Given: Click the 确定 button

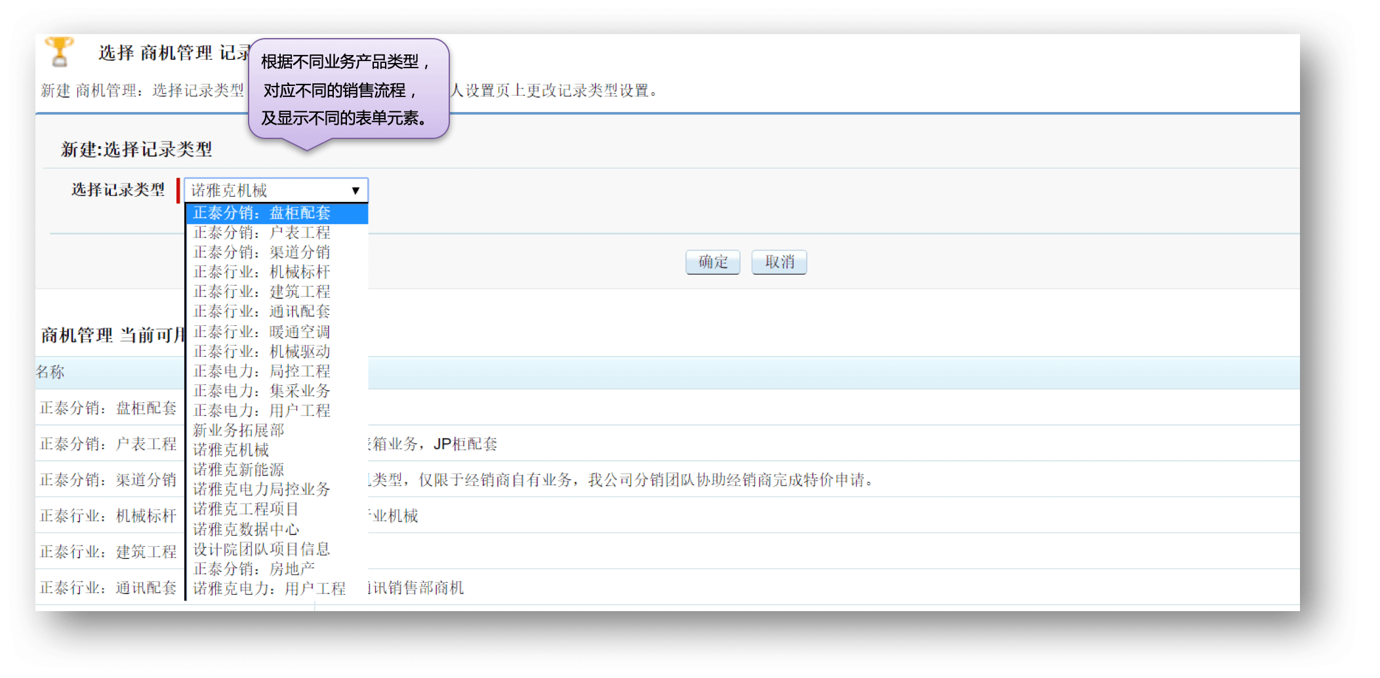Looking at the screenshot, I should [713, 262].
